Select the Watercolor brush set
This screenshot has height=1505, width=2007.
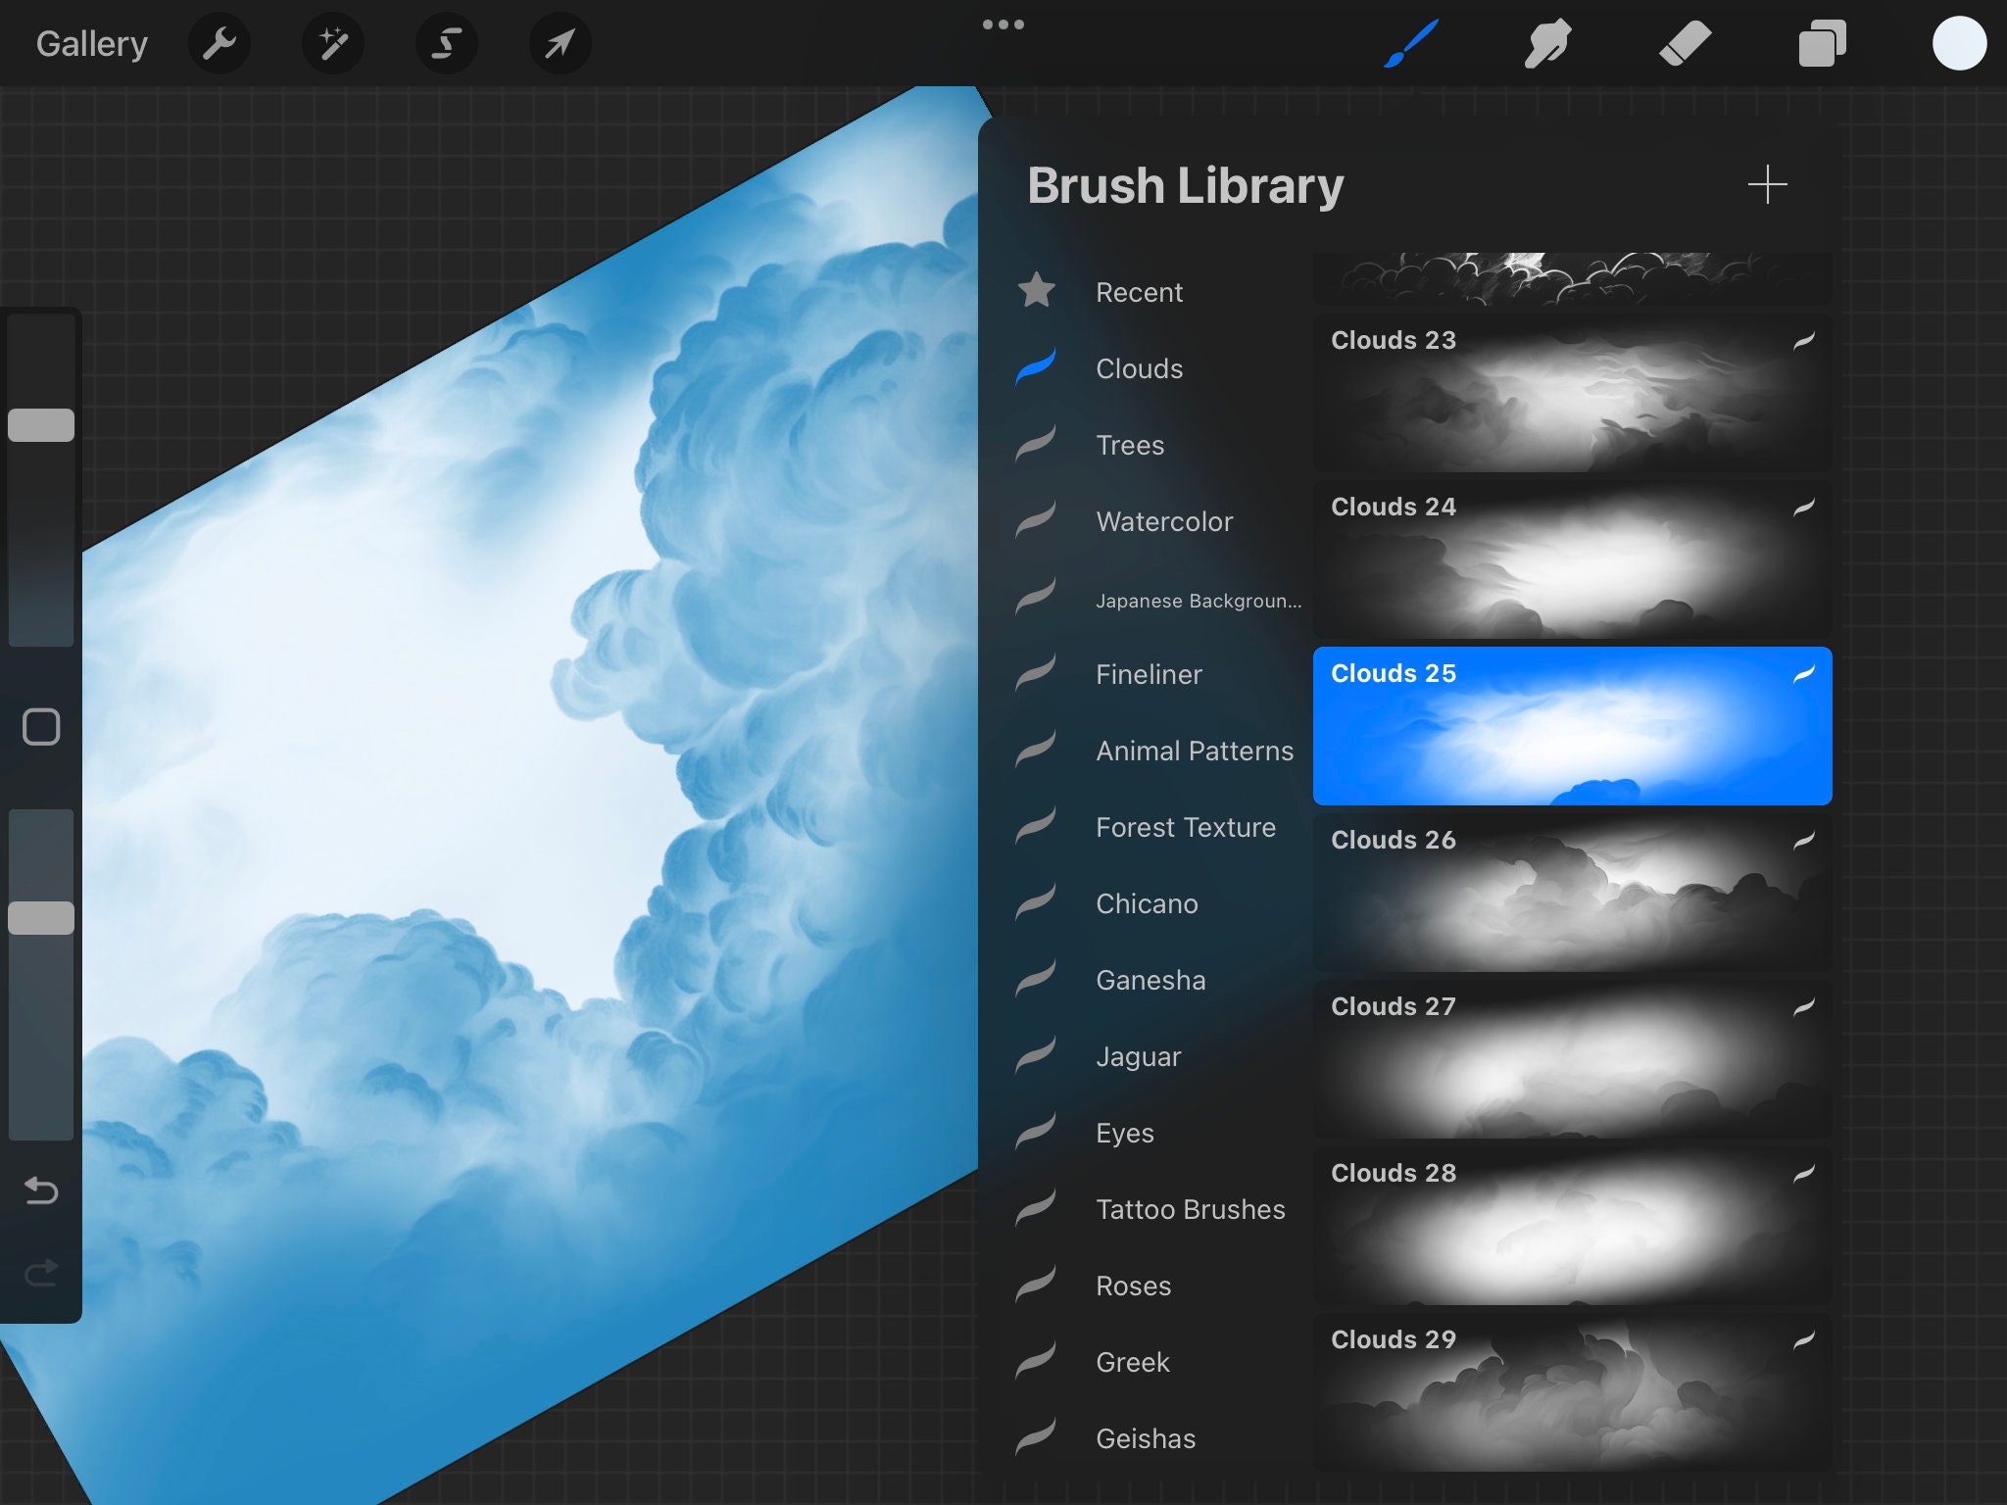coord(1164,521)
